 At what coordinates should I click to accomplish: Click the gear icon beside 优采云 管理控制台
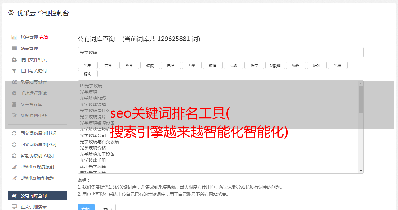11,13
